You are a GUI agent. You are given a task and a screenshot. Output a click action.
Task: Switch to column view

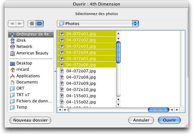(39, 23)
